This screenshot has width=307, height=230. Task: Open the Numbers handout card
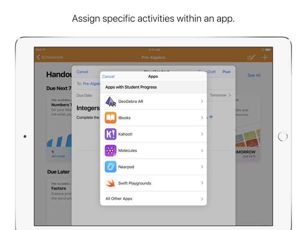click(x=59, y=128)
